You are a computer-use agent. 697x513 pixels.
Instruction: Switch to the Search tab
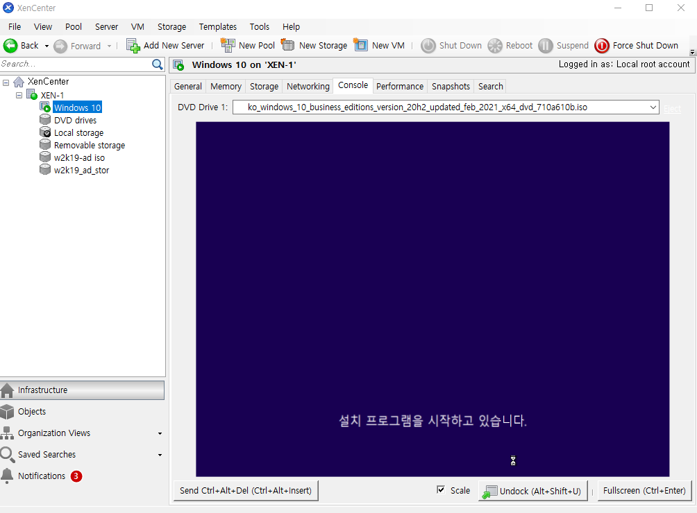click(x=491, y=87)
